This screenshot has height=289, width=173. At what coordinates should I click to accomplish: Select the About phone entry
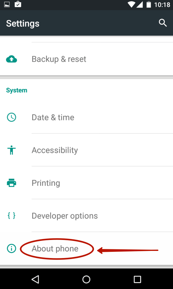pos(86,248)
